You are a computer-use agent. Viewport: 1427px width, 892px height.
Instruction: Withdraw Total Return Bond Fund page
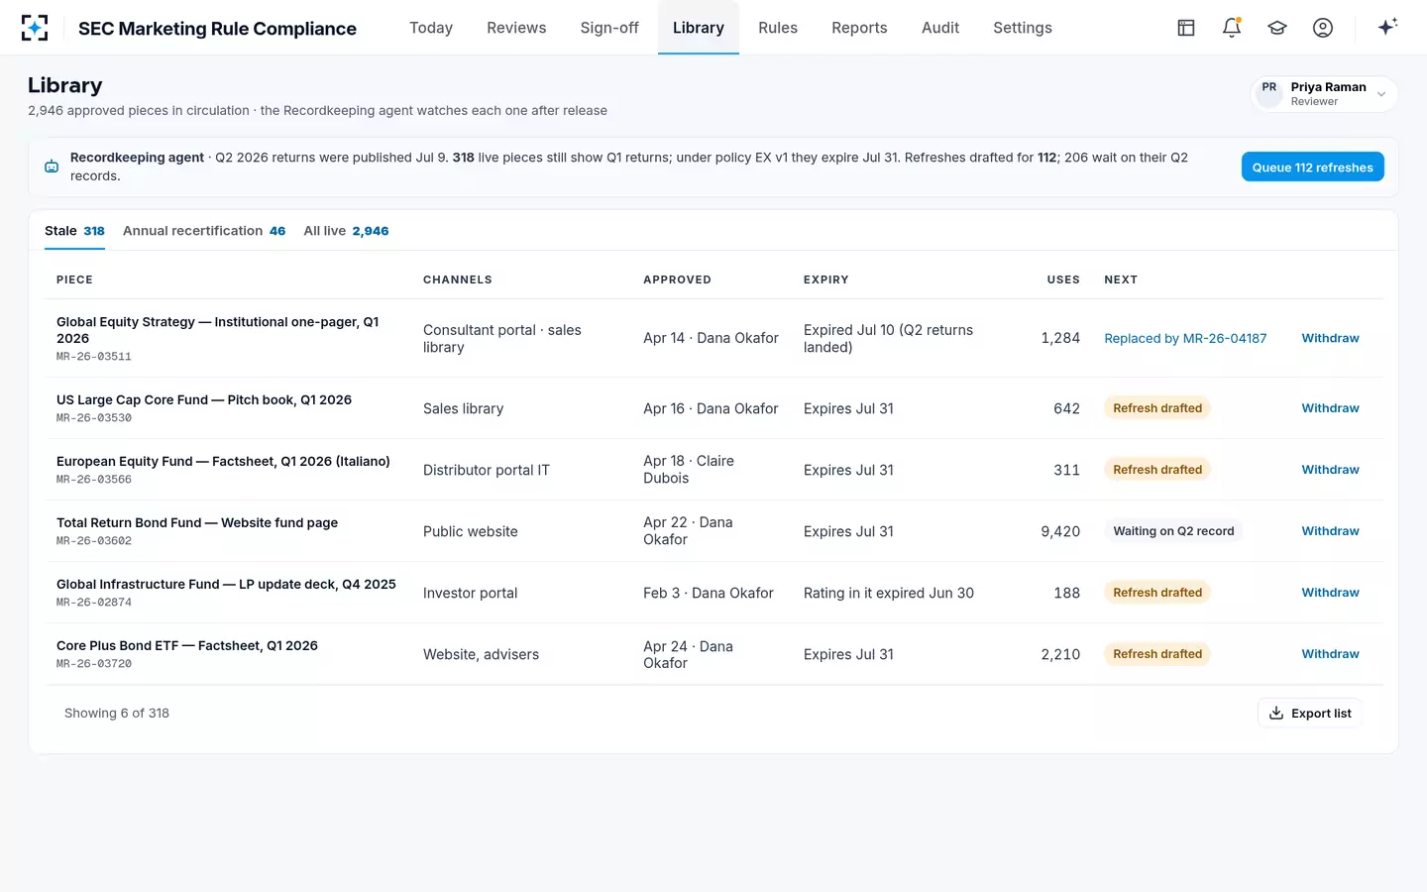[x=1330, y=531]
